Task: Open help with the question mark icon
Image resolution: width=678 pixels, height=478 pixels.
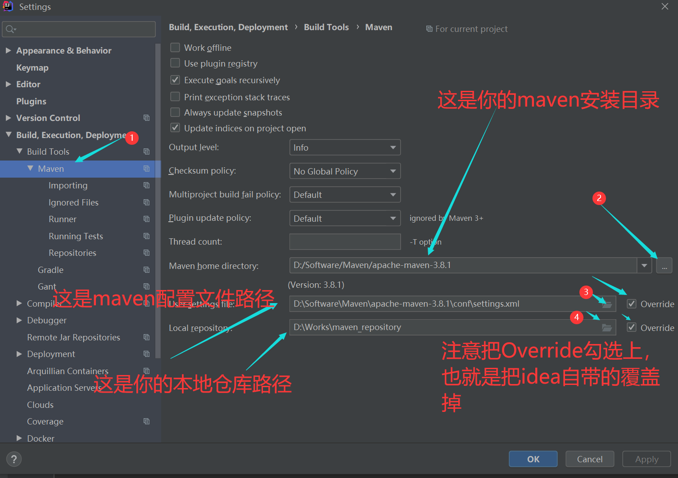Action: pyautogui.click(x=14, y=459)
